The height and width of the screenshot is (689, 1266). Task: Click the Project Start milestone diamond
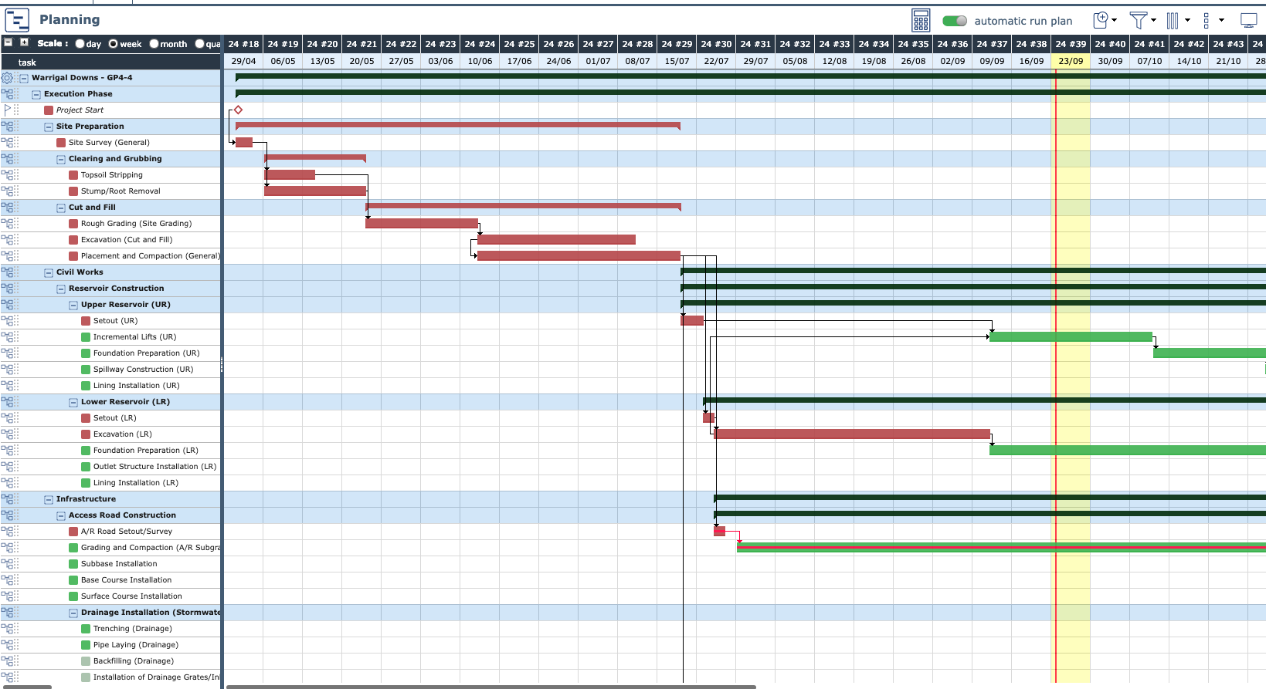click(x=238, y=110)
